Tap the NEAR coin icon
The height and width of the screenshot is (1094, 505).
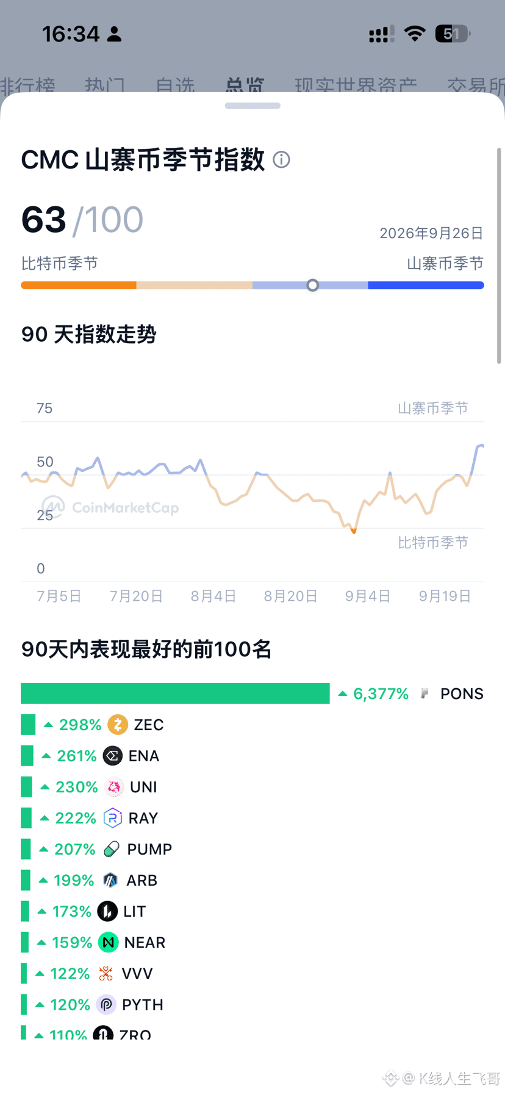[109, 943]
